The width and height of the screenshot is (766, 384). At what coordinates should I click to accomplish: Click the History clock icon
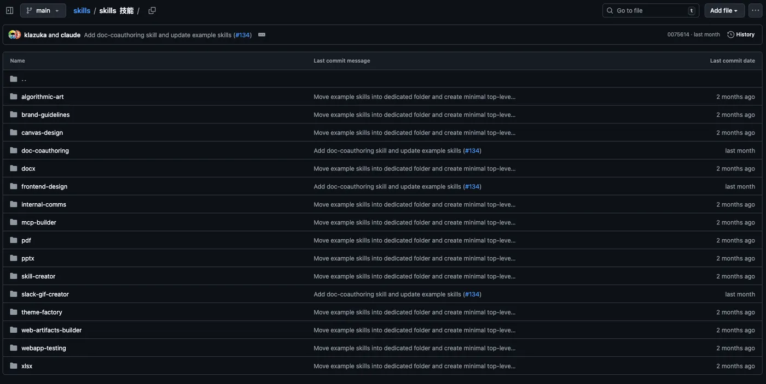(x=731, y=34)
